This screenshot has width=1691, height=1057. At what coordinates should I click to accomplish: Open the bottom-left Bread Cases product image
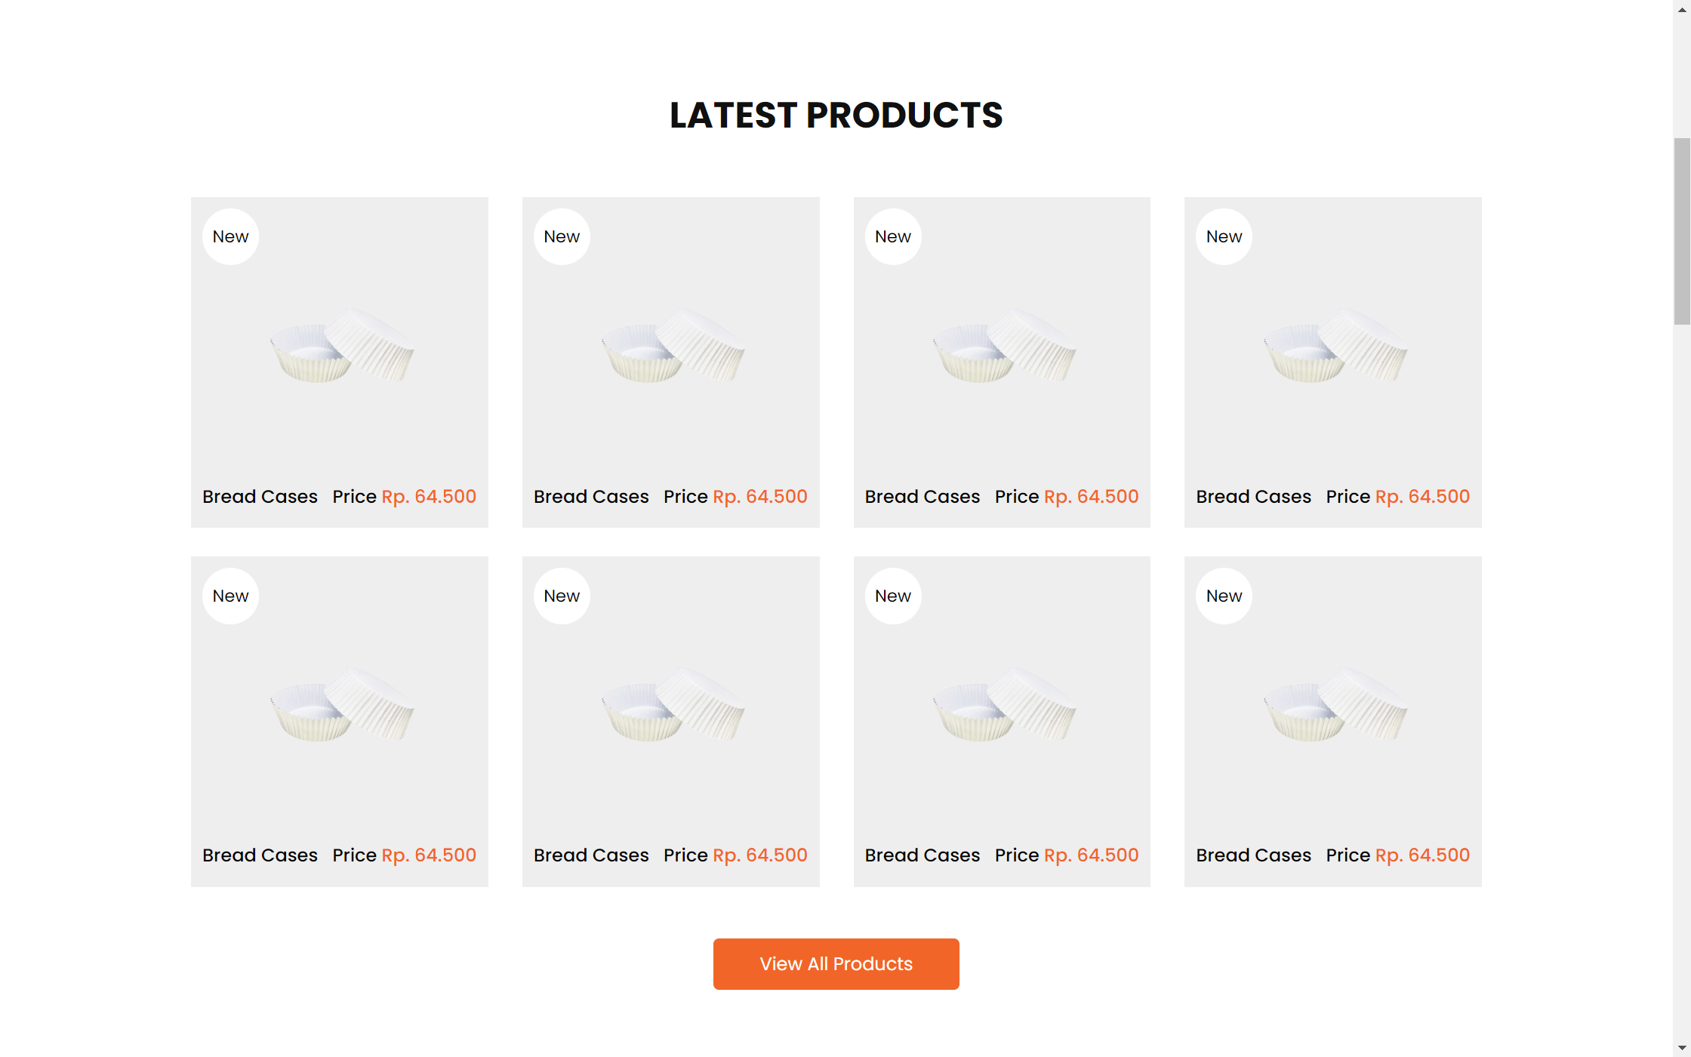[x=341, y=704]
